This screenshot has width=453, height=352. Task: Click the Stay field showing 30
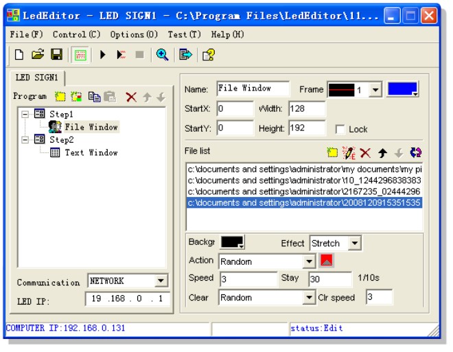[331, 279]
